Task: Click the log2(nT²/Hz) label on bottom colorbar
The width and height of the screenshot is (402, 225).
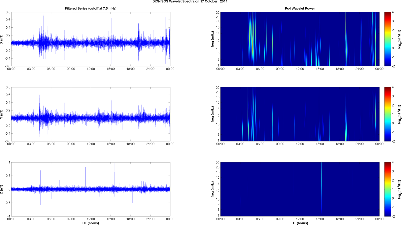Action: click(x=400, y=189)
